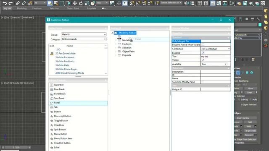Switch to the Object Paint ribbon tab
Viewport: 269px width, 151px height.
coord(73,8)
